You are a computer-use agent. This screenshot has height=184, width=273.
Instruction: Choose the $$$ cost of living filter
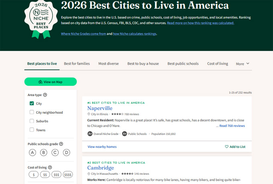click(56, 175)
